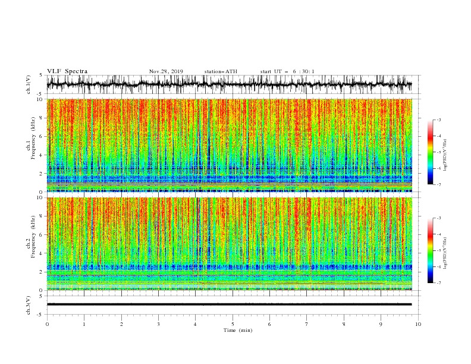Image resolution: width=471 pixels, height=364 pixels.
Task: Click the ch.2 color bar log(PSD) label
Action: coord(445,253)
